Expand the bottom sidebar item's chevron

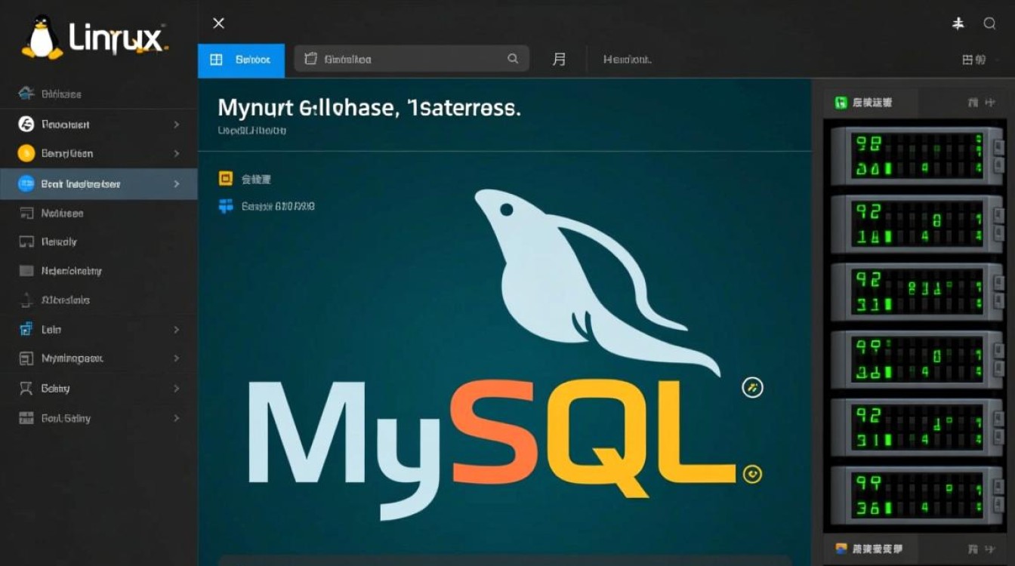coord(176,418)
